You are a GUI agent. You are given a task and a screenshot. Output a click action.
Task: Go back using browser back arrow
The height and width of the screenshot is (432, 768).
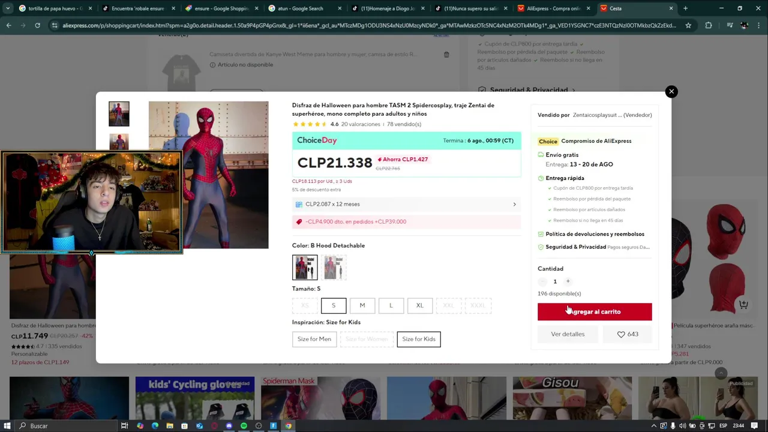click(8, 25)
